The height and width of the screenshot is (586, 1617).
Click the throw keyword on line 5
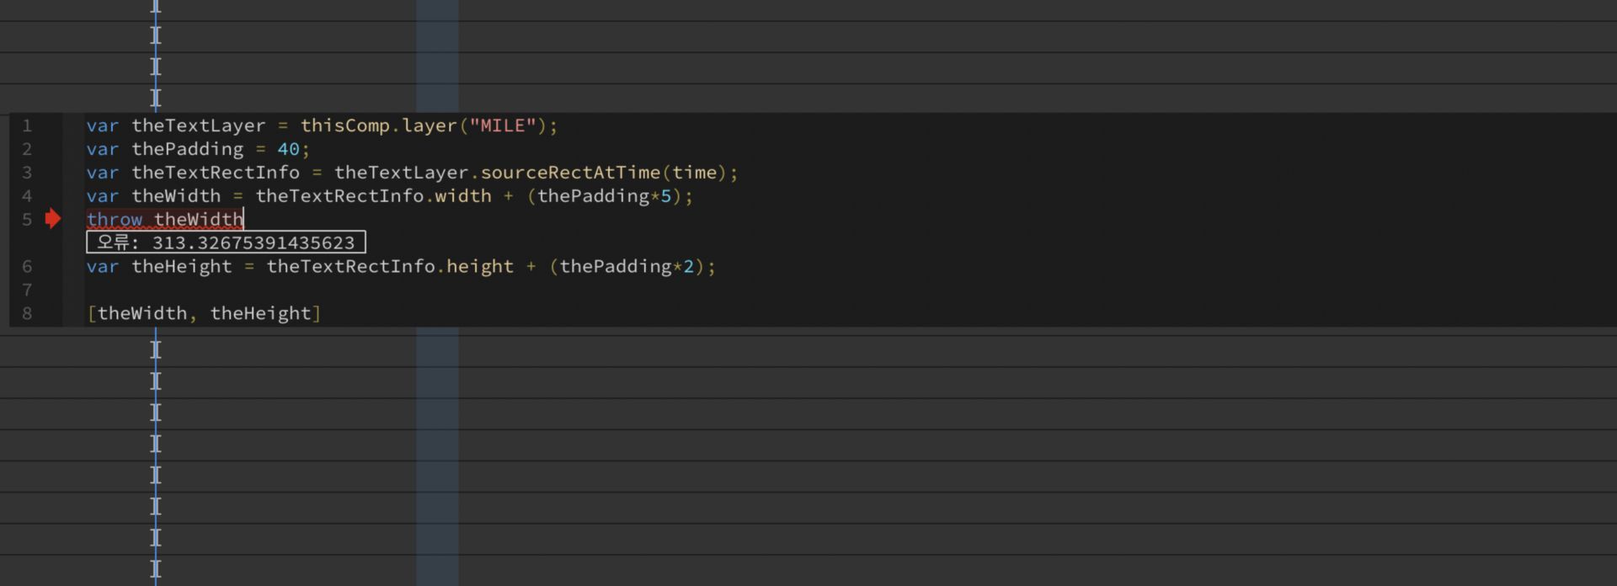click(115, 220)
